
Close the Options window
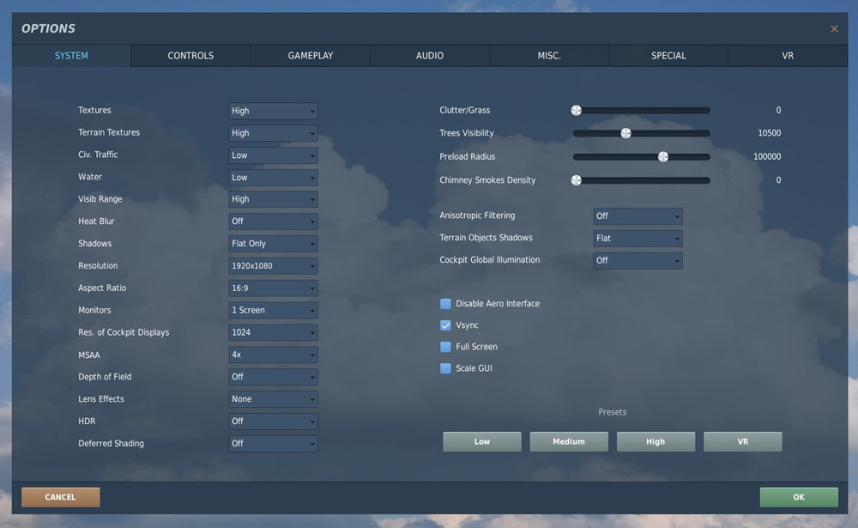[x=833, y=27]
